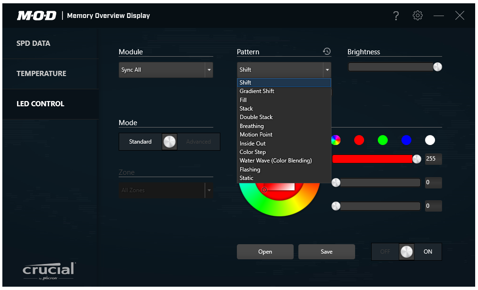Expand the Module Sync All dropdown
Screen dimensions: 478x290
[x=166, y=70]
